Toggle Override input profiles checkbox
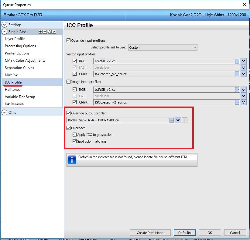This screenshot has width=250, height=240. 69,41
